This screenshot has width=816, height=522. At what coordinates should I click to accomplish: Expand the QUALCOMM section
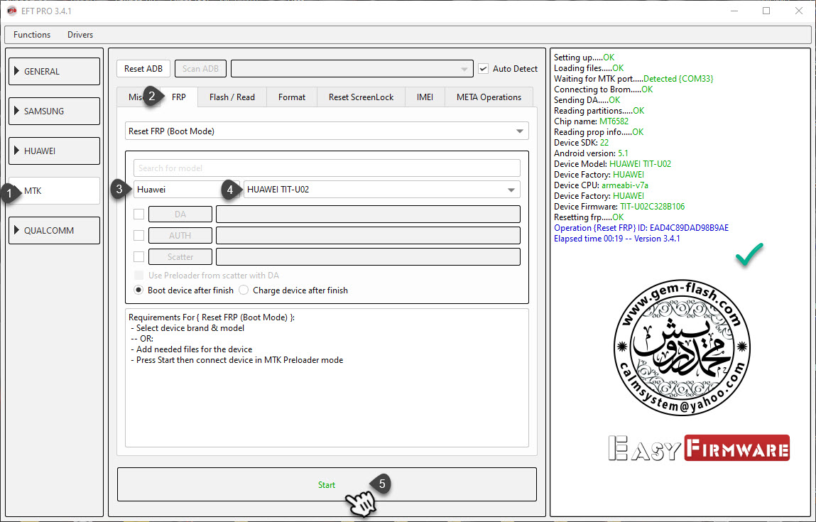[54, 230]
